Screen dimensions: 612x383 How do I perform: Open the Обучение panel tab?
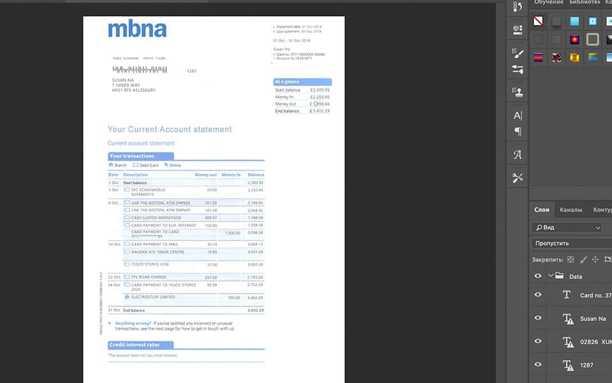(548, 3)
